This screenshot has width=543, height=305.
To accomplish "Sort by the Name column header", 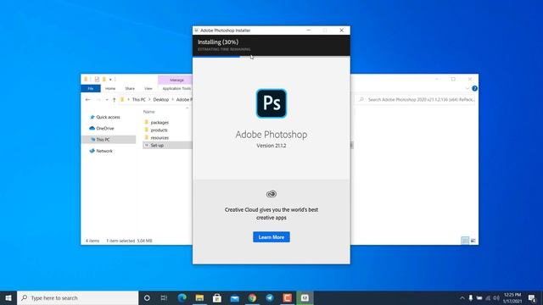I will point(149,112).
